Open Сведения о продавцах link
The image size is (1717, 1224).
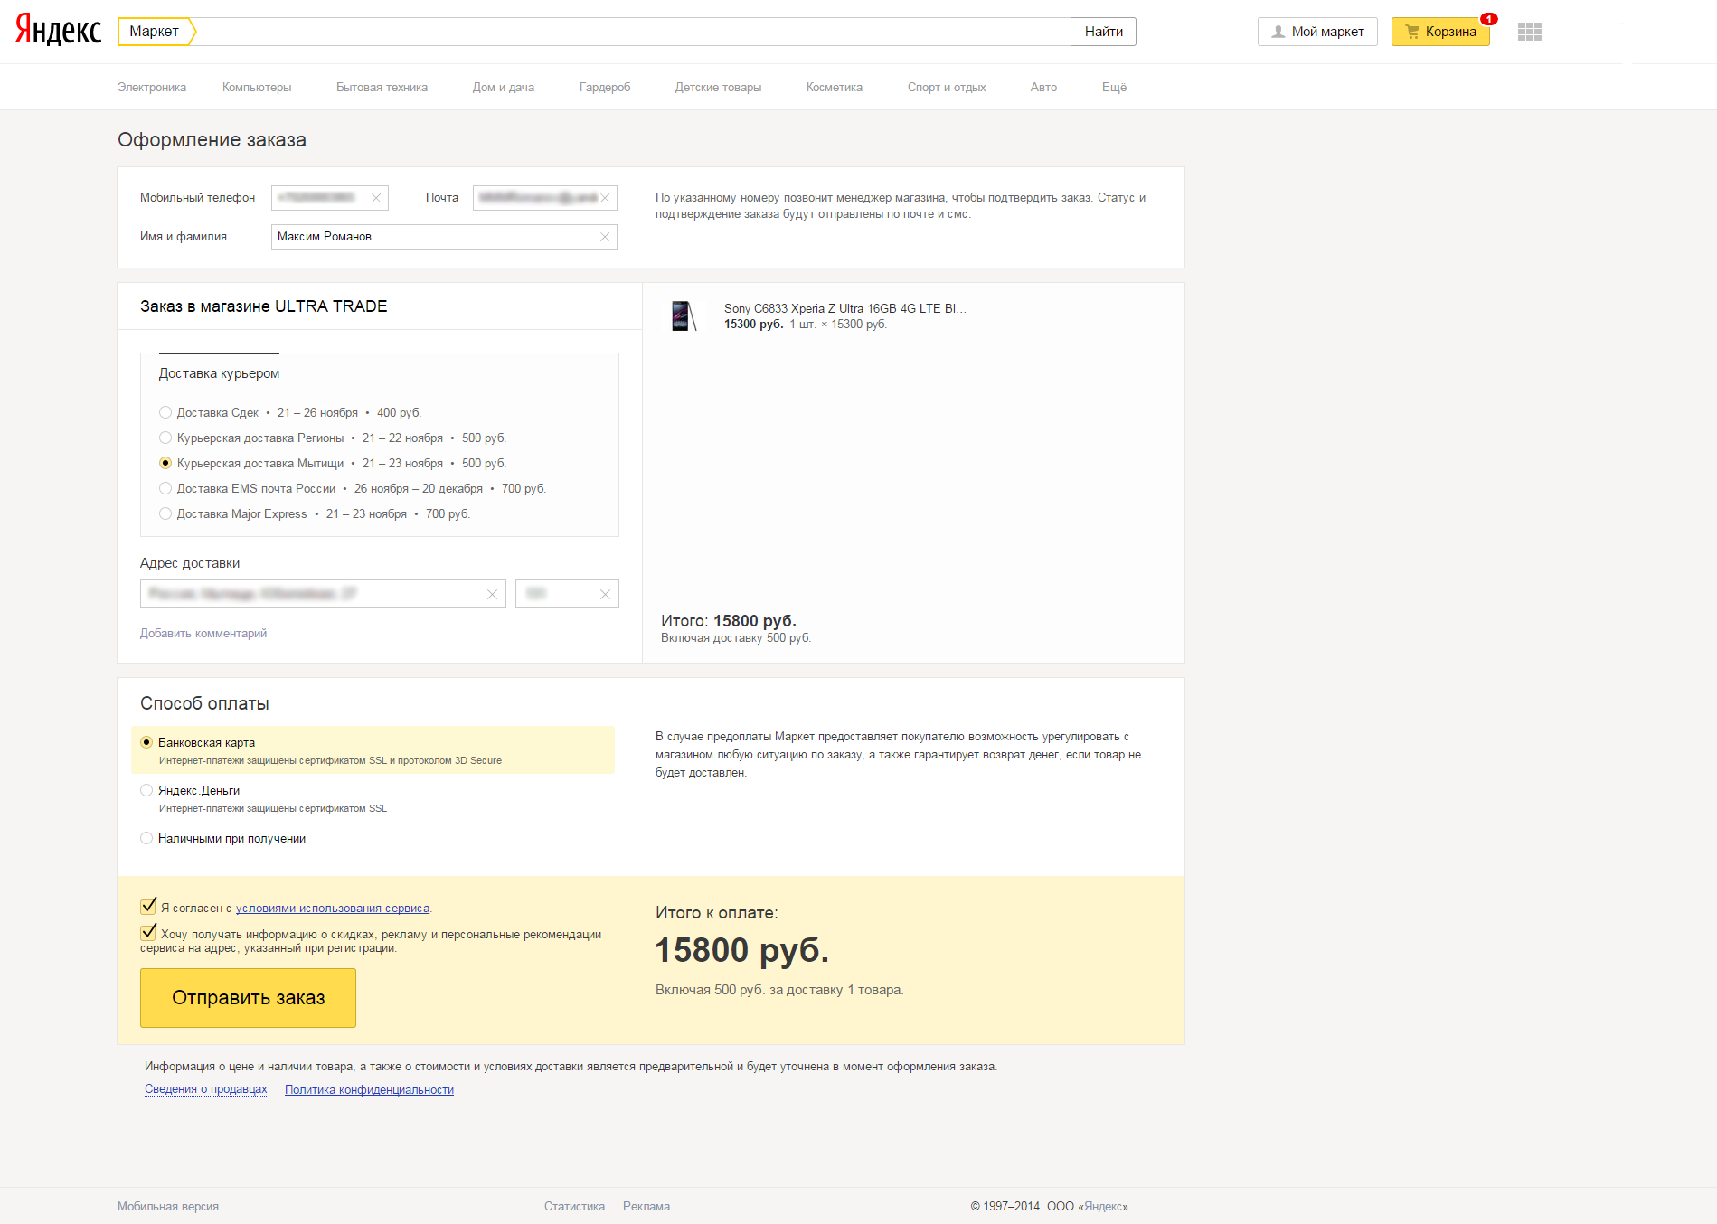click(x=206, y=1089)
